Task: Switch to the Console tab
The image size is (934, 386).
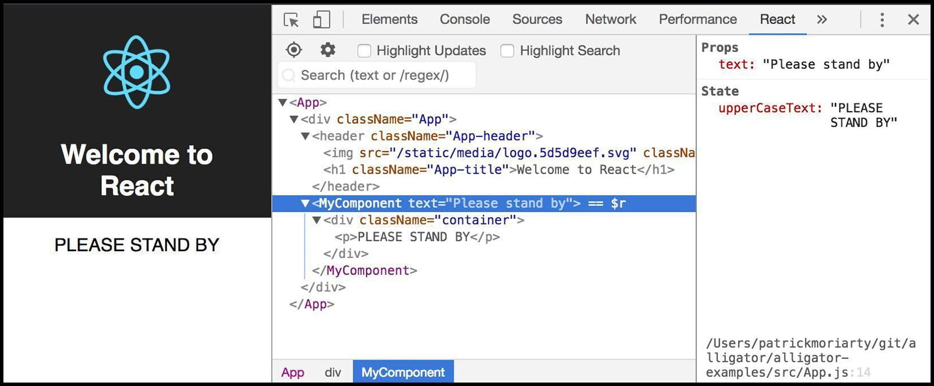Action: click(x=464, y=19)
